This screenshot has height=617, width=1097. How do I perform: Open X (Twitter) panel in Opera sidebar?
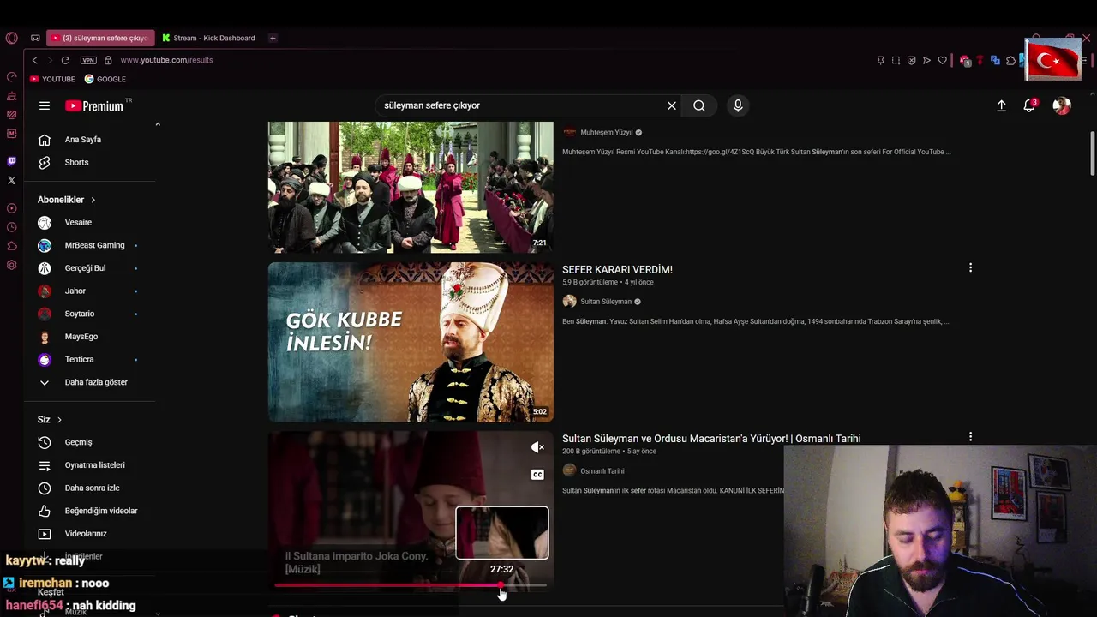(x=11, y=180)
